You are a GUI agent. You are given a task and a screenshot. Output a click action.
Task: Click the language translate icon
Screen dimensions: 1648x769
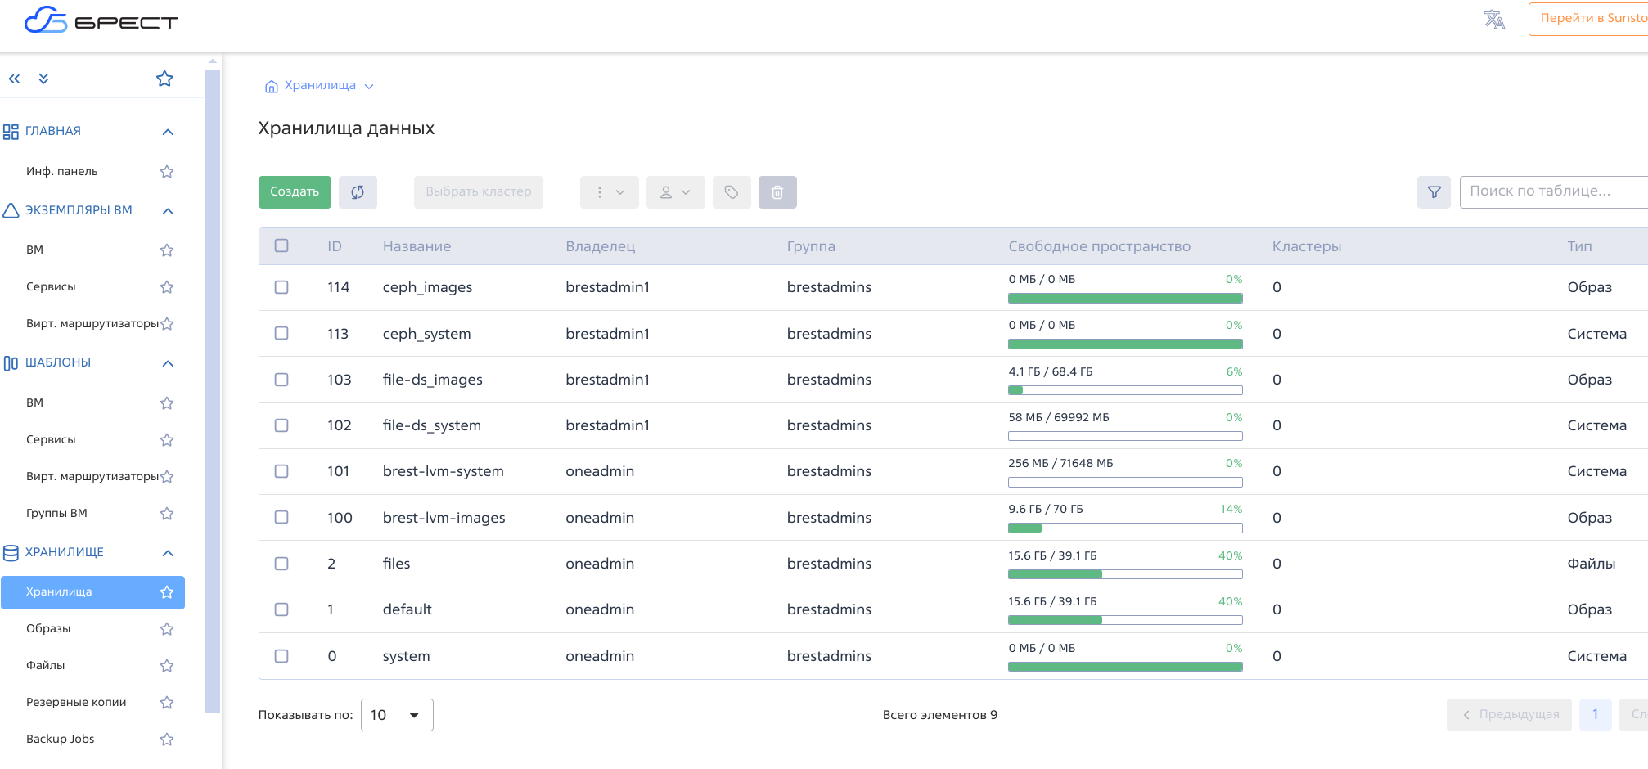[1494, 20]
